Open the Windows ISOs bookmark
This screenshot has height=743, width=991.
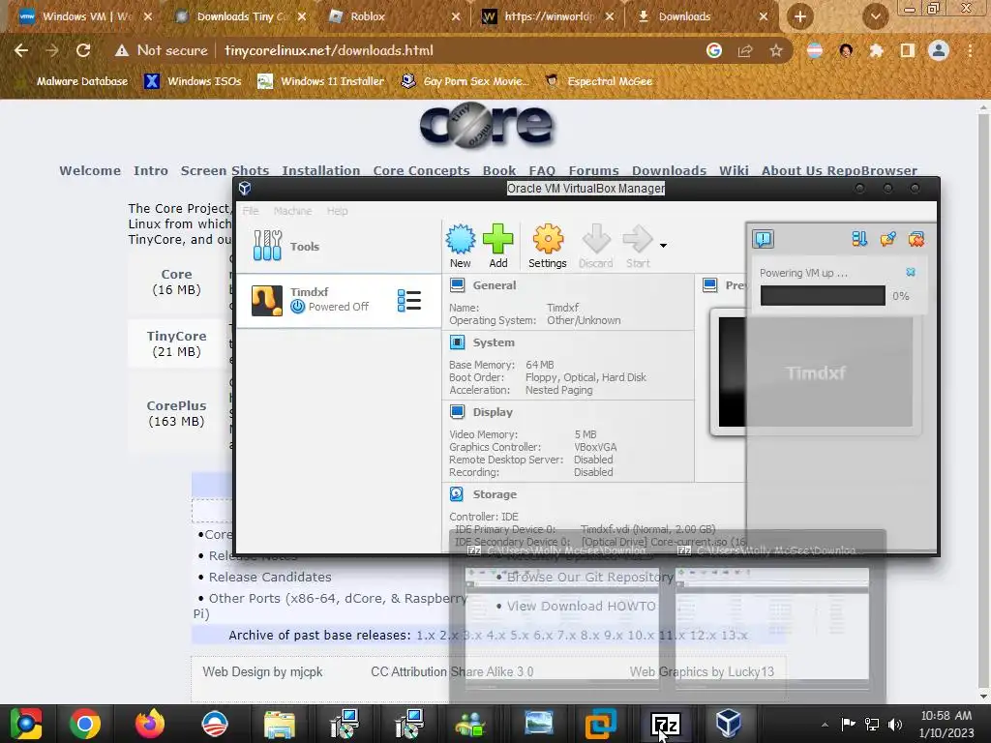pyautogui.click(x=193, y=81)
